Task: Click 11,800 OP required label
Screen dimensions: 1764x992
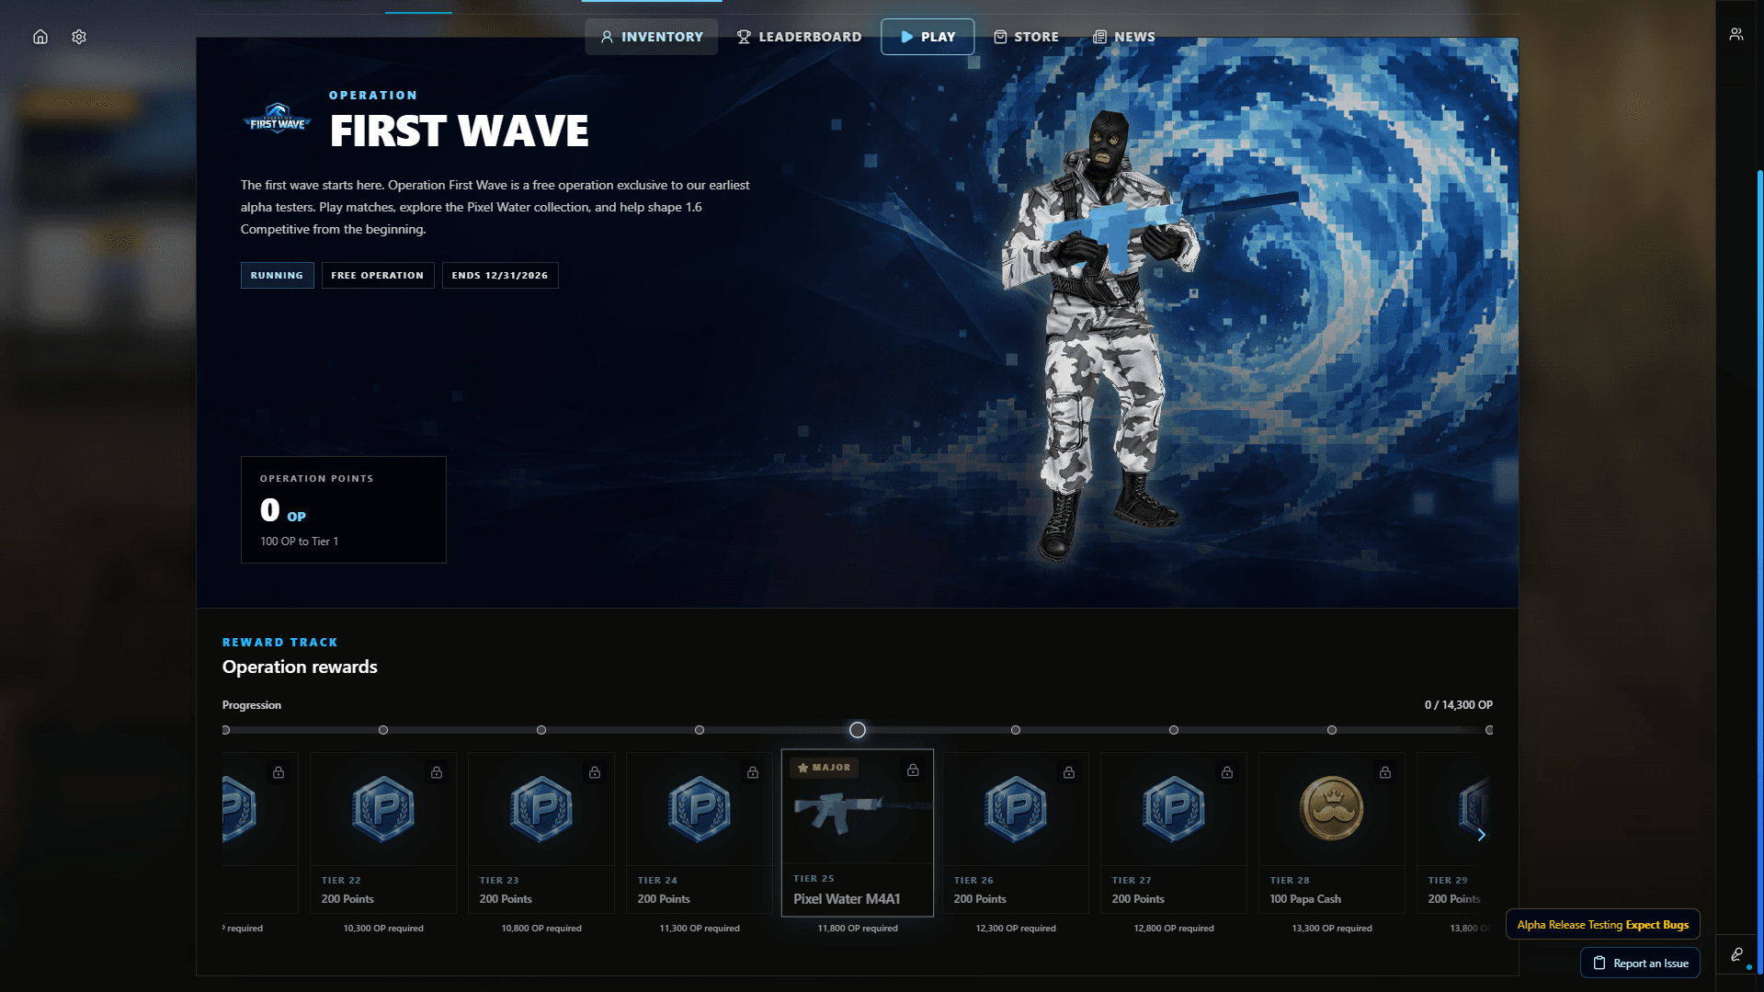Action: click(x=858, y=929)
